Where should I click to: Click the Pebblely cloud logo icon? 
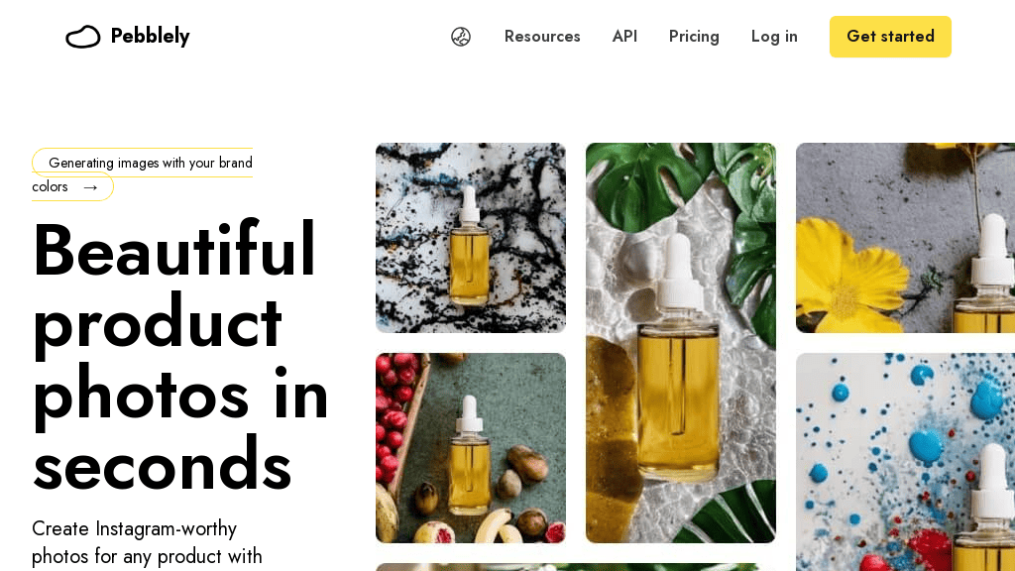coord(83,36)
